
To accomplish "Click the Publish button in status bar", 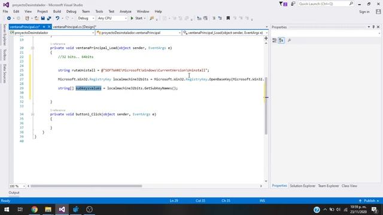I will coord(369,201).
